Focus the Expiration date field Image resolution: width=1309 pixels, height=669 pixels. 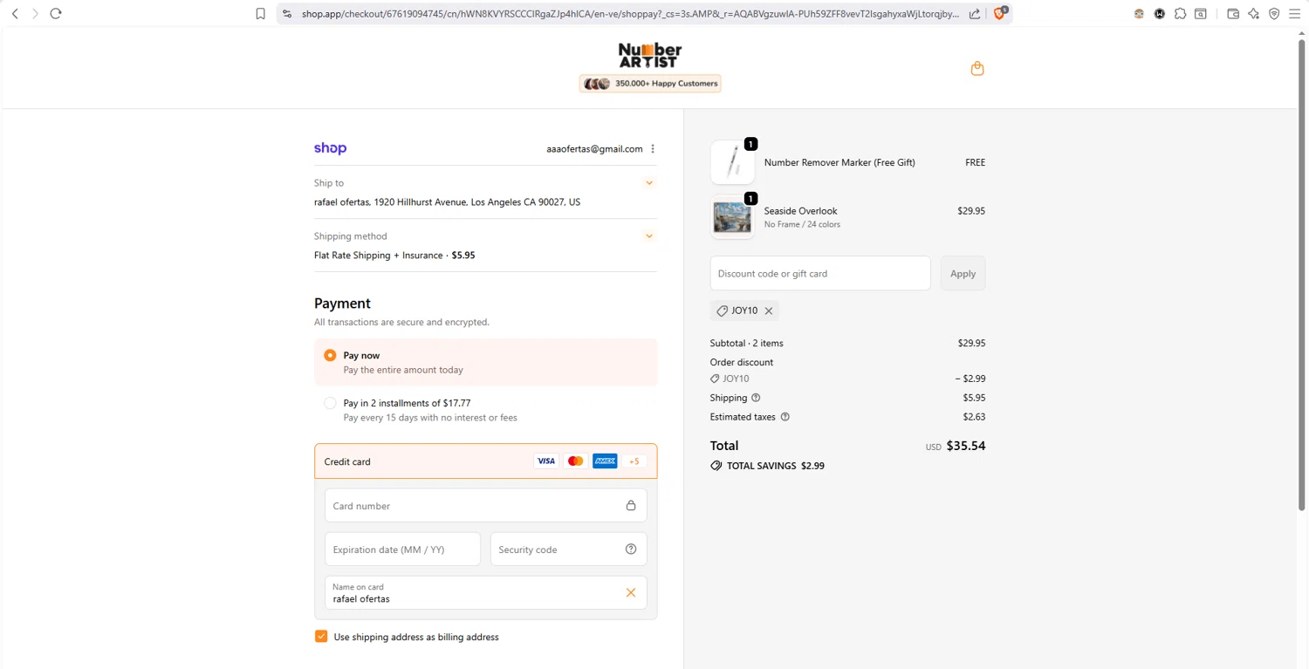403,550
